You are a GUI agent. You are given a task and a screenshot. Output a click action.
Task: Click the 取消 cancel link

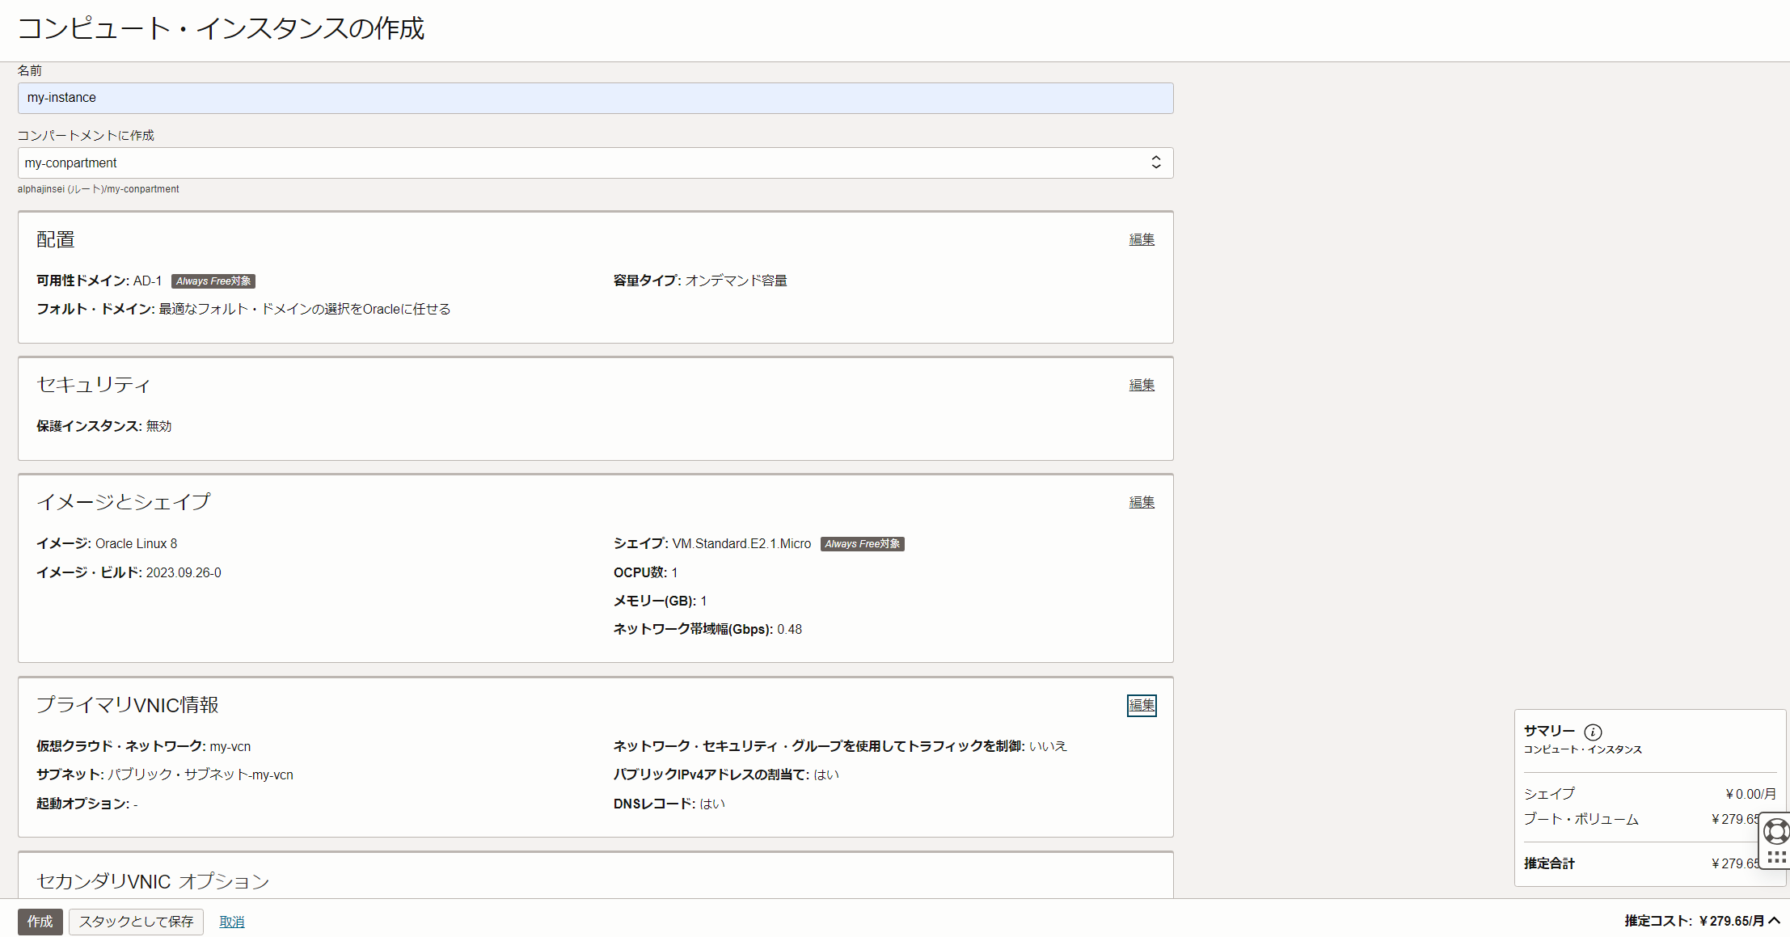231,922
